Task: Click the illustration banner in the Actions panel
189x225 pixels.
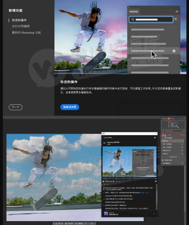Action: (173, 125)
